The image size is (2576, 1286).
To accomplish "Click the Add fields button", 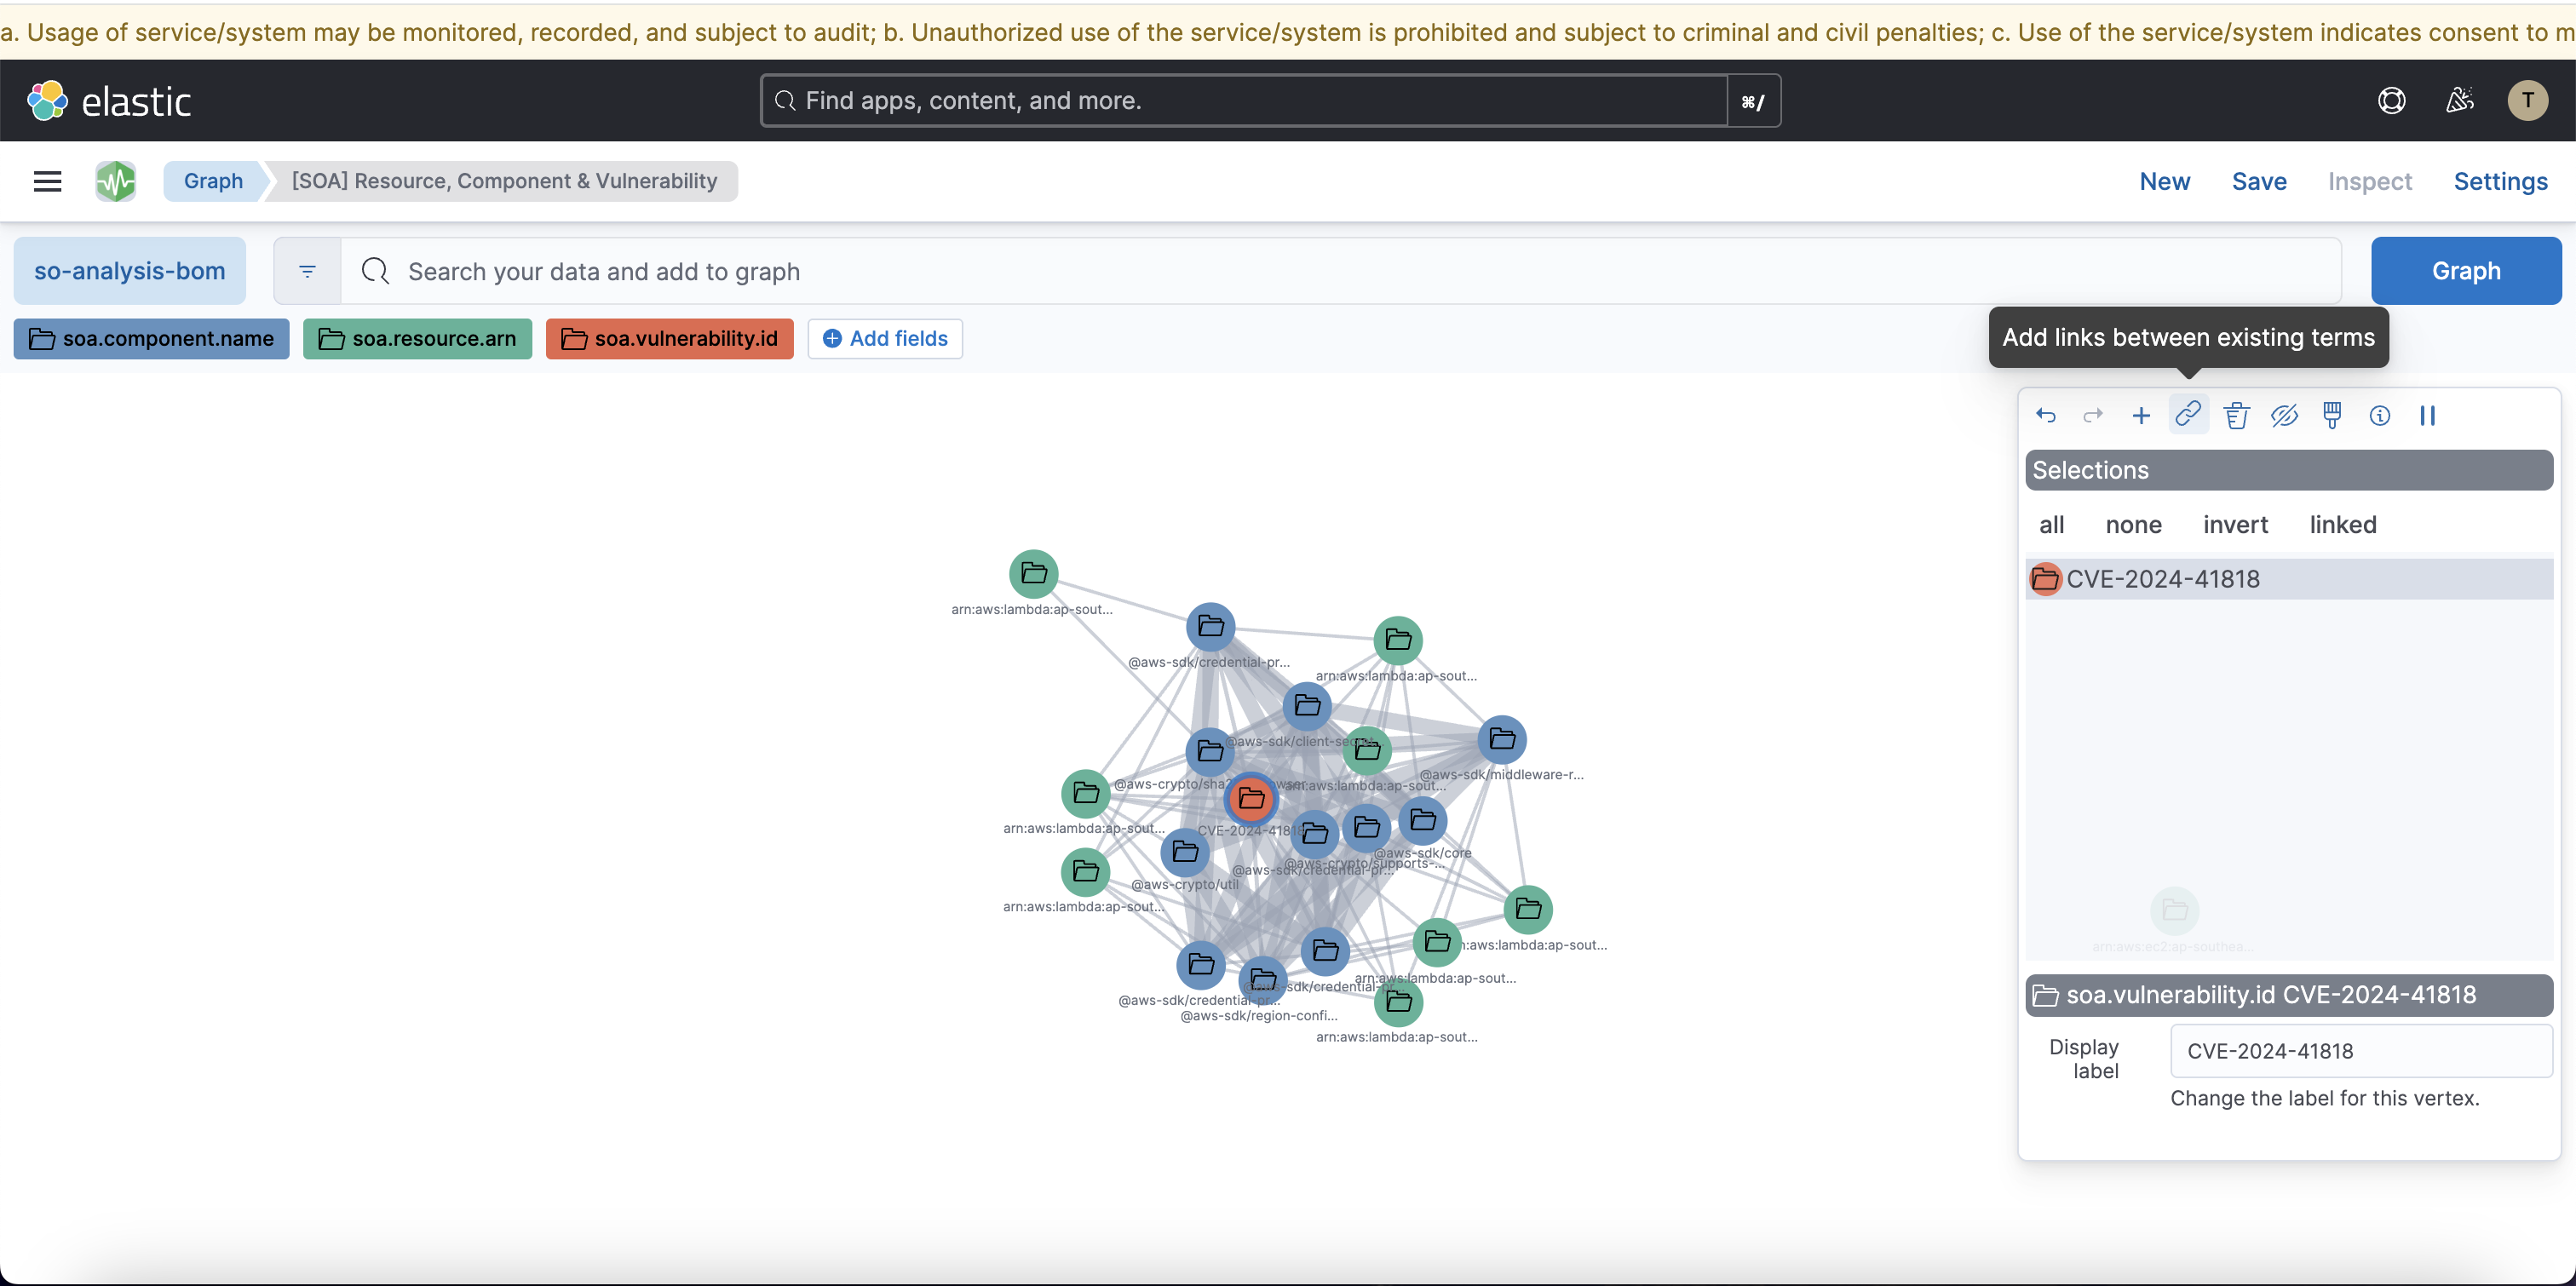I will coord(885,339).
